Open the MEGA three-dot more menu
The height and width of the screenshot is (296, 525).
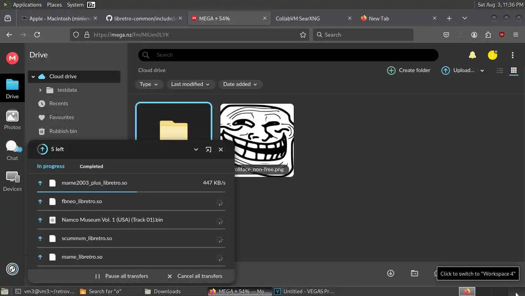tap(513, 55)
